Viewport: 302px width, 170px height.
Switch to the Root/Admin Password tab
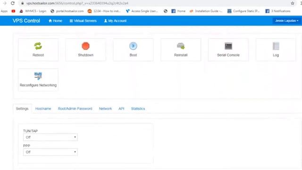click(75, 109)
